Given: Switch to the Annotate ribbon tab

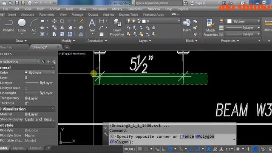Looking at the screenshot, I should [x=28, y=15].
